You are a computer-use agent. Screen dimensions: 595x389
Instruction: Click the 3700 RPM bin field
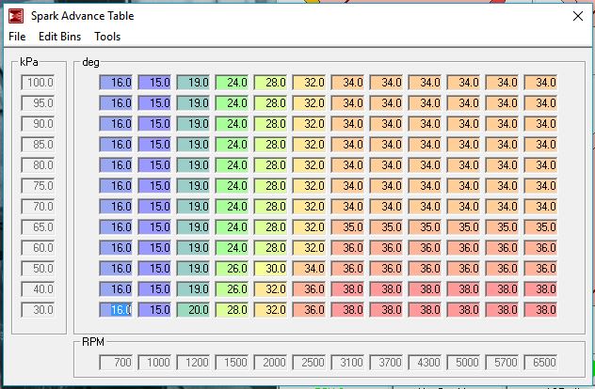pos(386,362)
